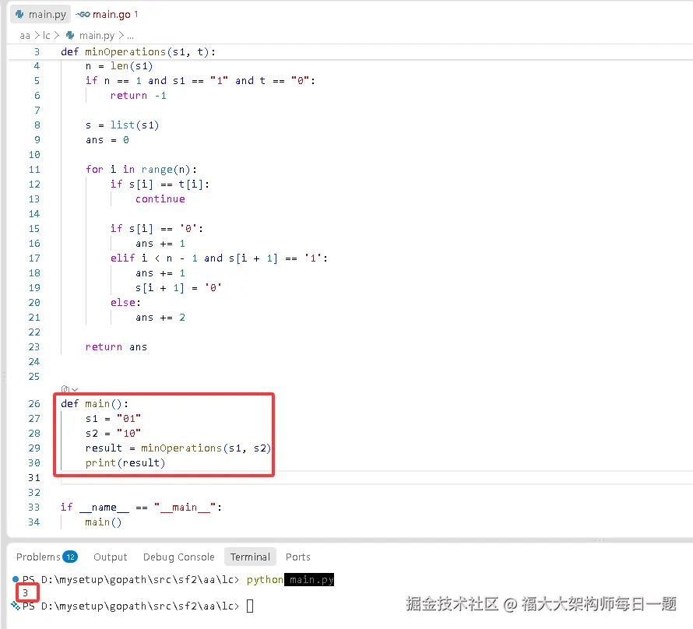Click 'def minOperations(s1, t):' line
The image size is (693, 629).
click(x=139, y=51)
